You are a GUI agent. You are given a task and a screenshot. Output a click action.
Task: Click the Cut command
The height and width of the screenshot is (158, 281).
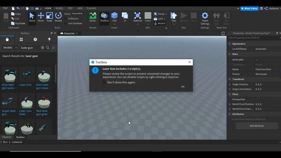pyautogui.click(x=15, y=18)
